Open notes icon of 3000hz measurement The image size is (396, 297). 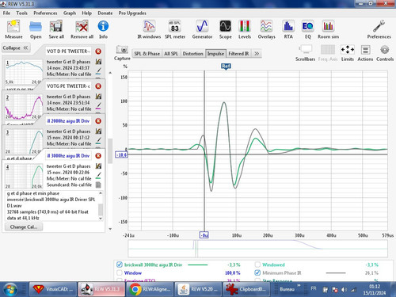coord(98,185)
